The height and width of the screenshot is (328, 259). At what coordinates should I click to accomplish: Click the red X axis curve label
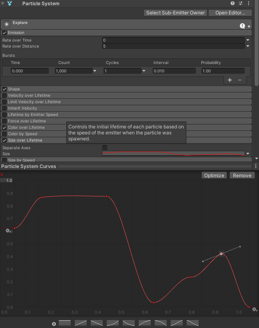coord(2,174)
